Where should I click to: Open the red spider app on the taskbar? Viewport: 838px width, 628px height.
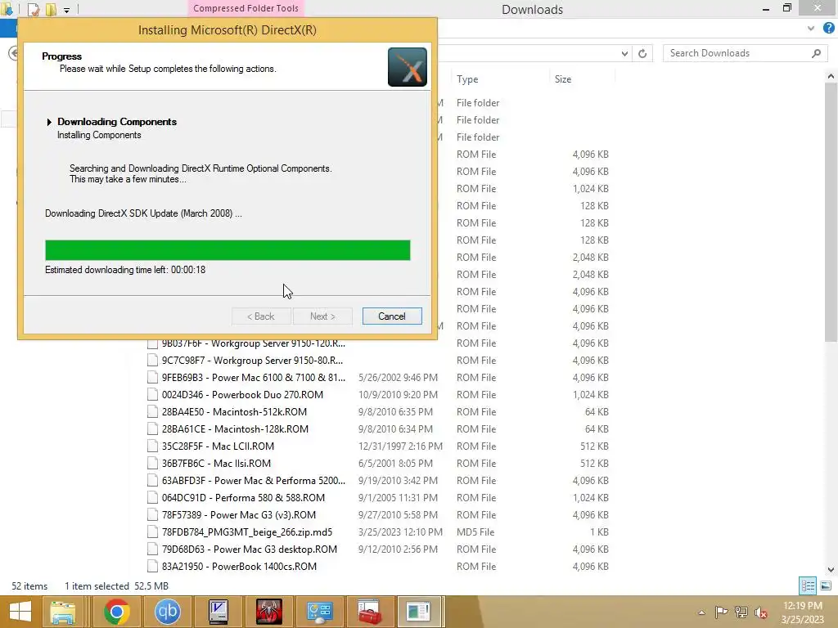tap(268, 612)
